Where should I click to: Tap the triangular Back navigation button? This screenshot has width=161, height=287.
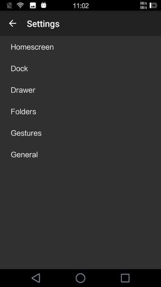36,278
